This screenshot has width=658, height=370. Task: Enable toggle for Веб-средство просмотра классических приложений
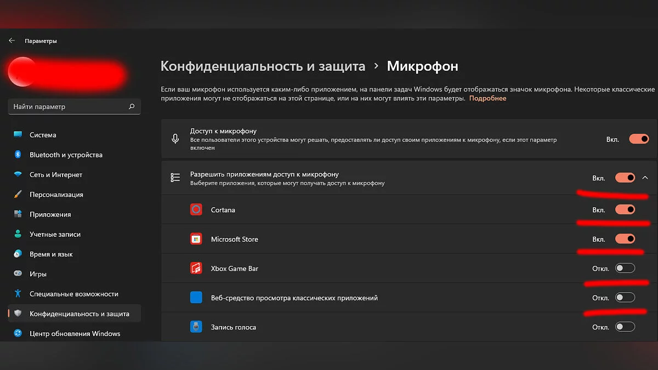(625, 298)
